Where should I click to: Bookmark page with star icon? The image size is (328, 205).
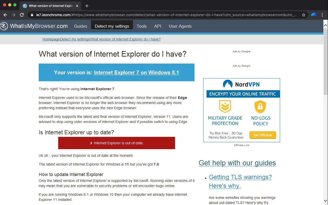coord(304,15)
